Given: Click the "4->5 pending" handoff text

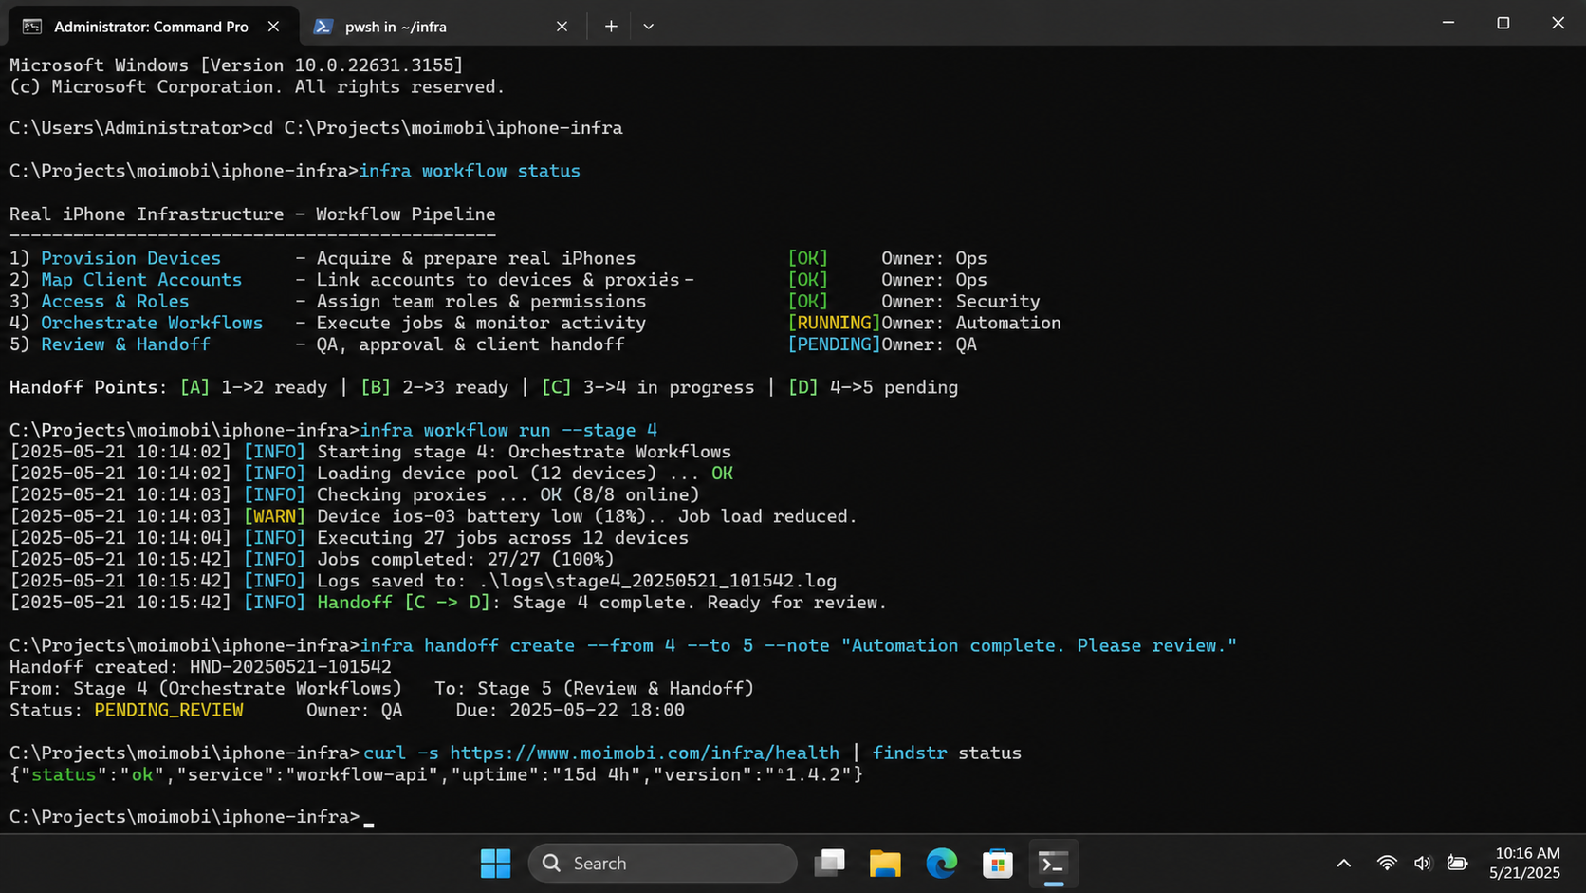Looking at the screenshot, I should (894, 387).
